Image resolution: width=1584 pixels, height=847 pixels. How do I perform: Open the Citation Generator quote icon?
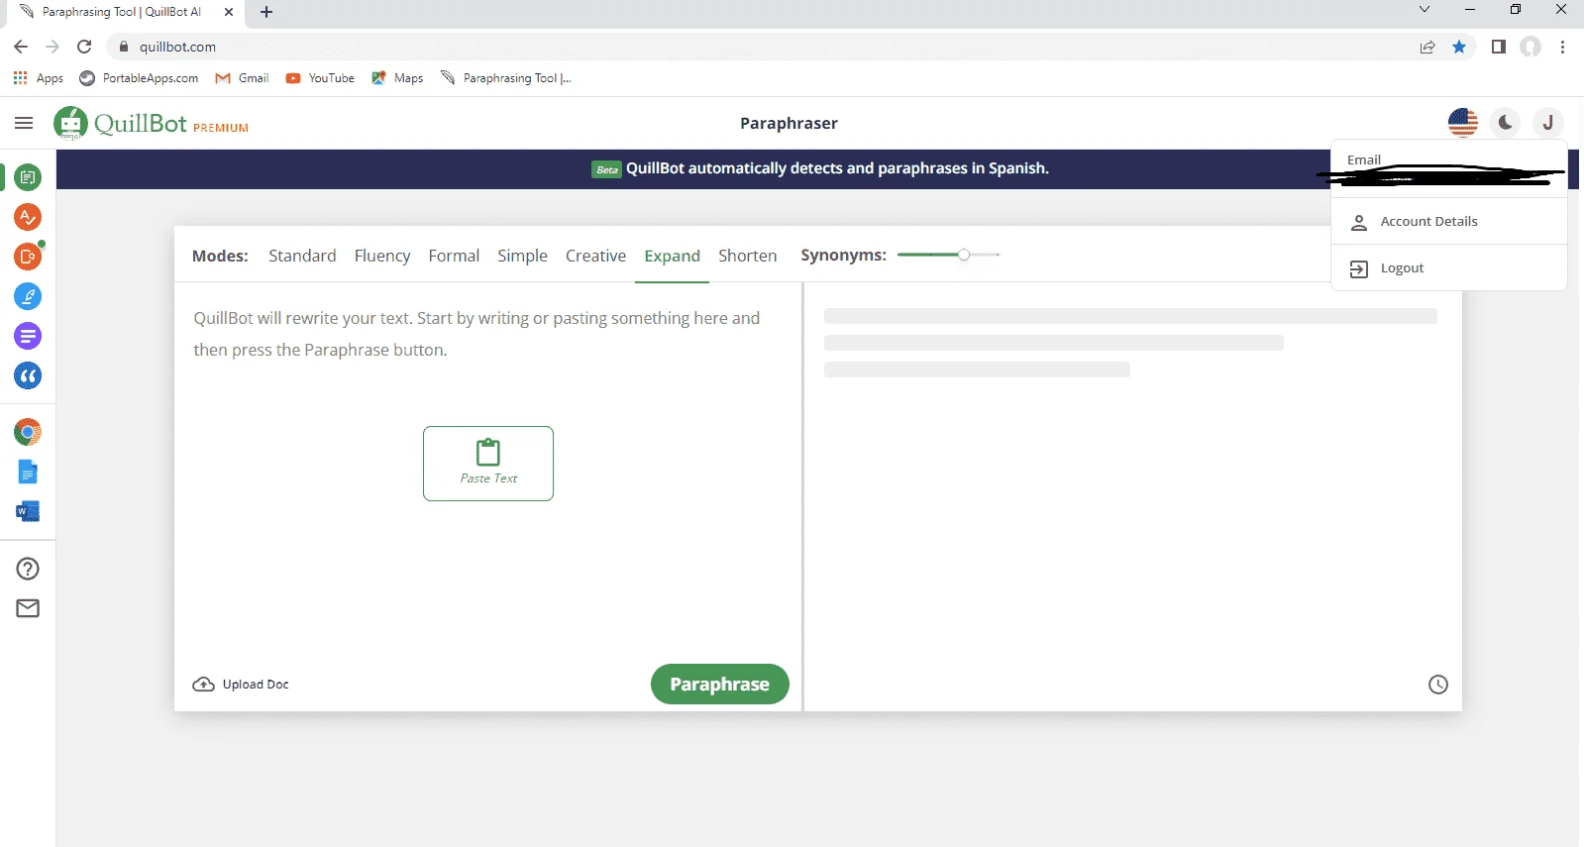pyautogui.click(x=28, y=375)
